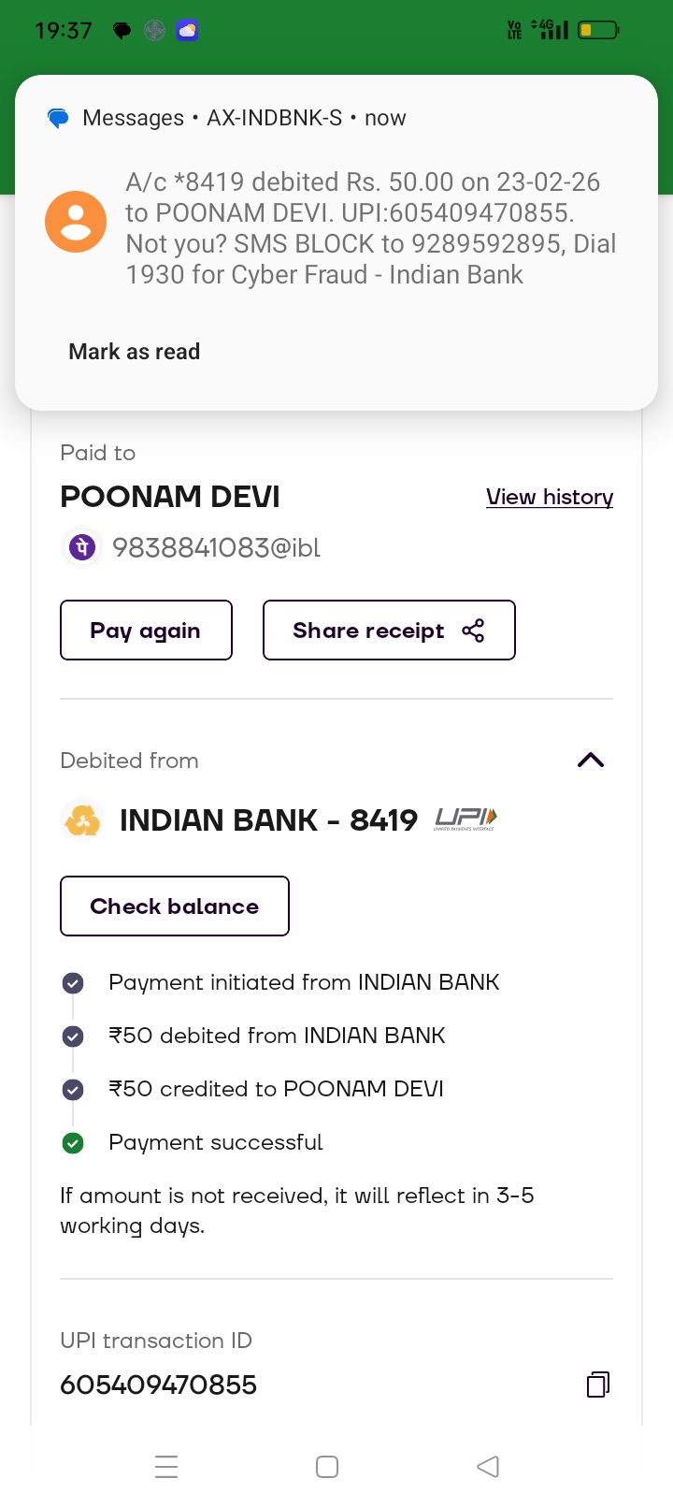Tap the green Payment successful checkmark
This screenshot has width=673, height=1508.
pyautogui.click(x=73, y=1143)
